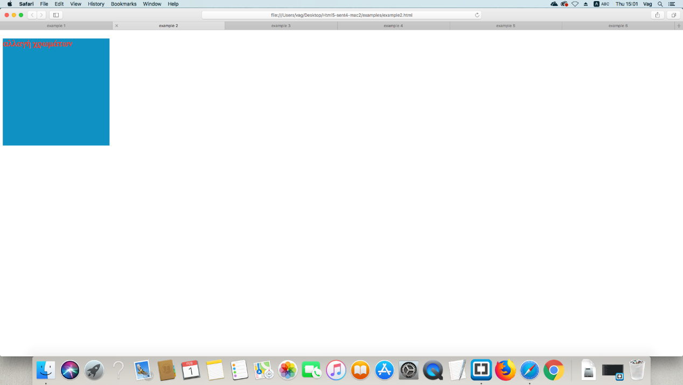Show all tabs overview button

click(673, 15)
